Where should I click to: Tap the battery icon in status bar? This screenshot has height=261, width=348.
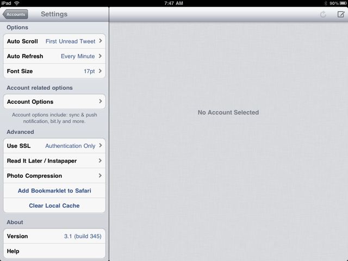click(x=343, y=3)
